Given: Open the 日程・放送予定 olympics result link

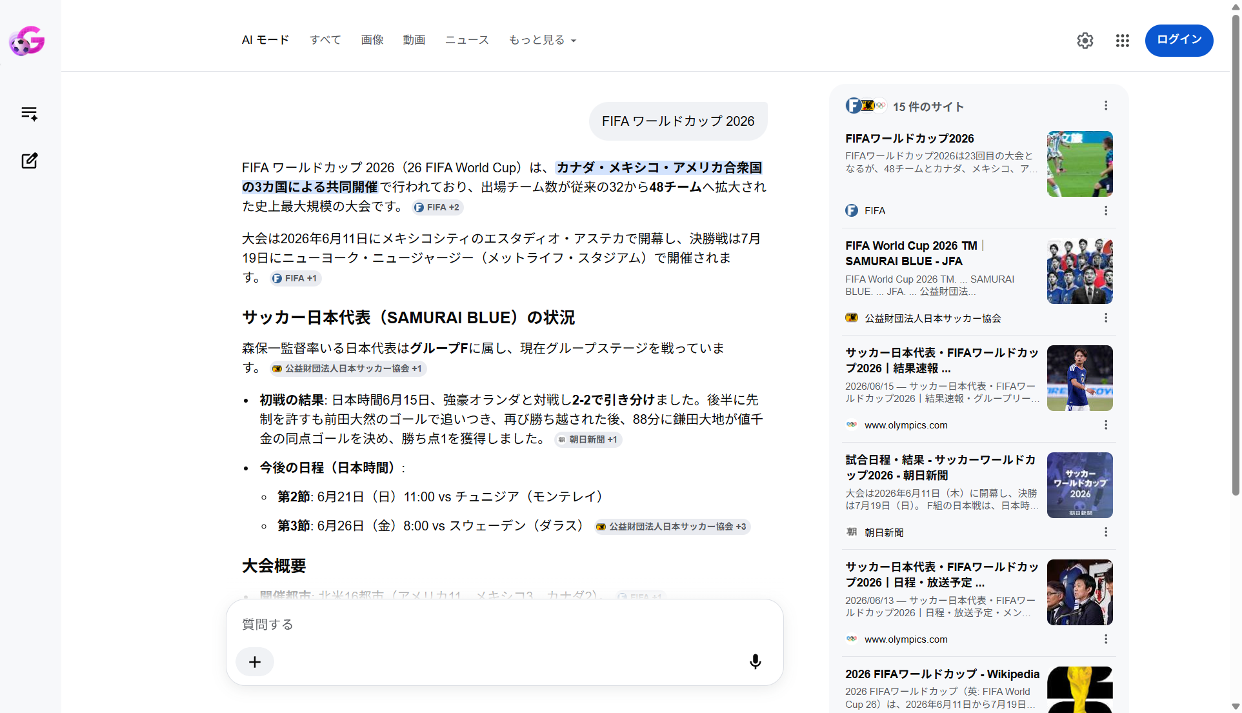Looking at the screenshot, I should click(942, 575).
